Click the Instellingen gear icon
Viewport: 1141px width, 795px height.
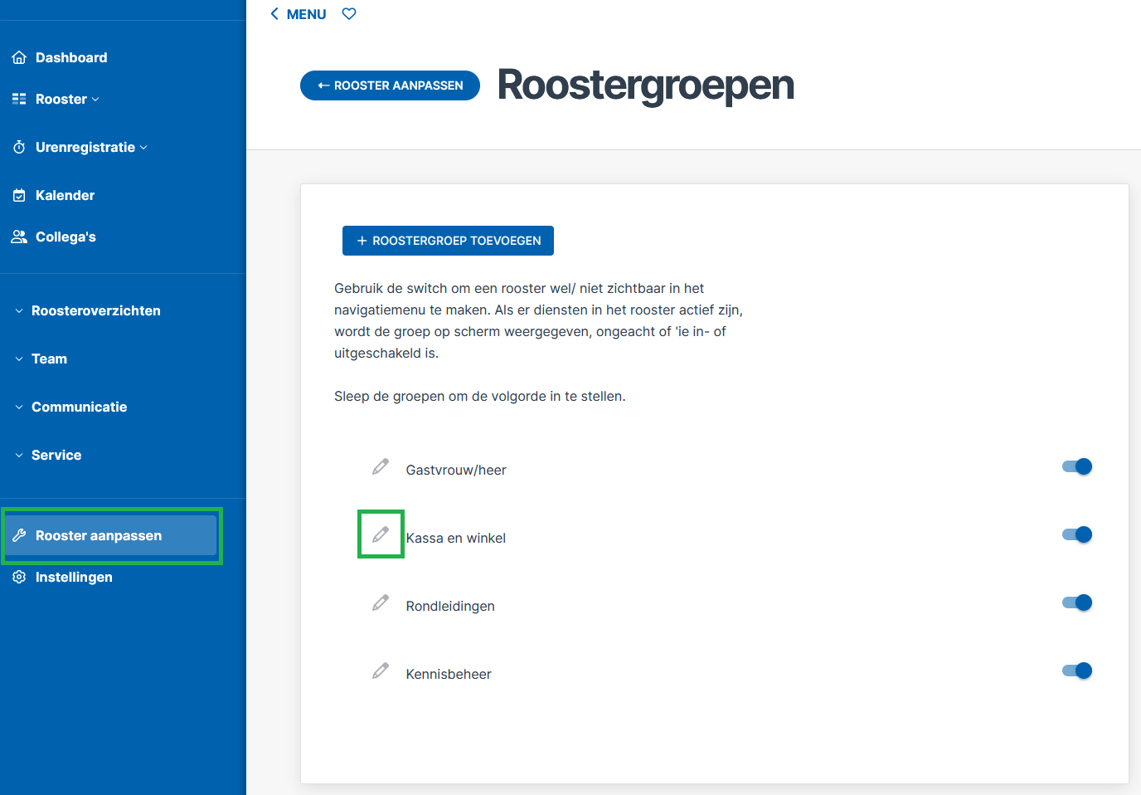(x=19, y=577)
